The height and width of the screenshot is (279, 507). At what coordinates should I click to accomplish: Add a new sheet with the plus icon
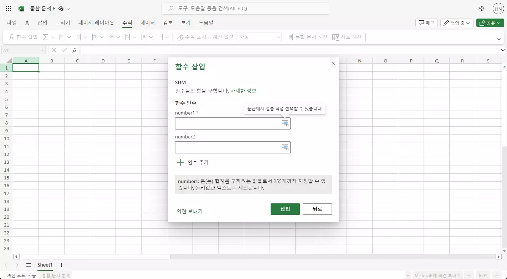(61, 265)
